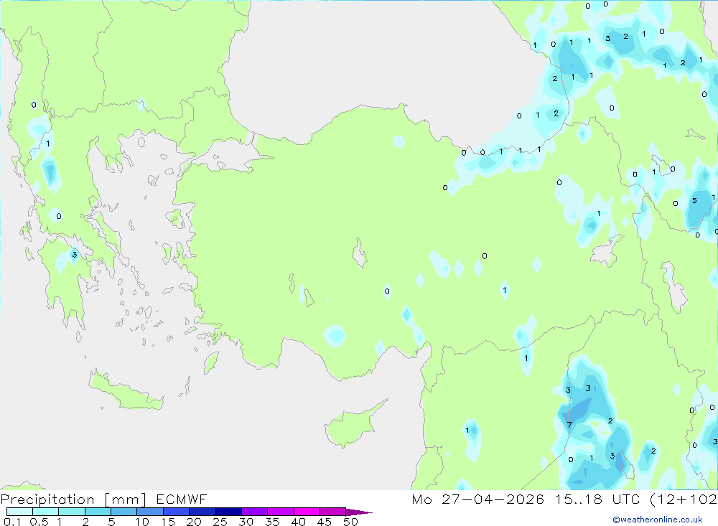
Task: Click the 45–50 mm legend swatch
Action: [x=333, y=512]
